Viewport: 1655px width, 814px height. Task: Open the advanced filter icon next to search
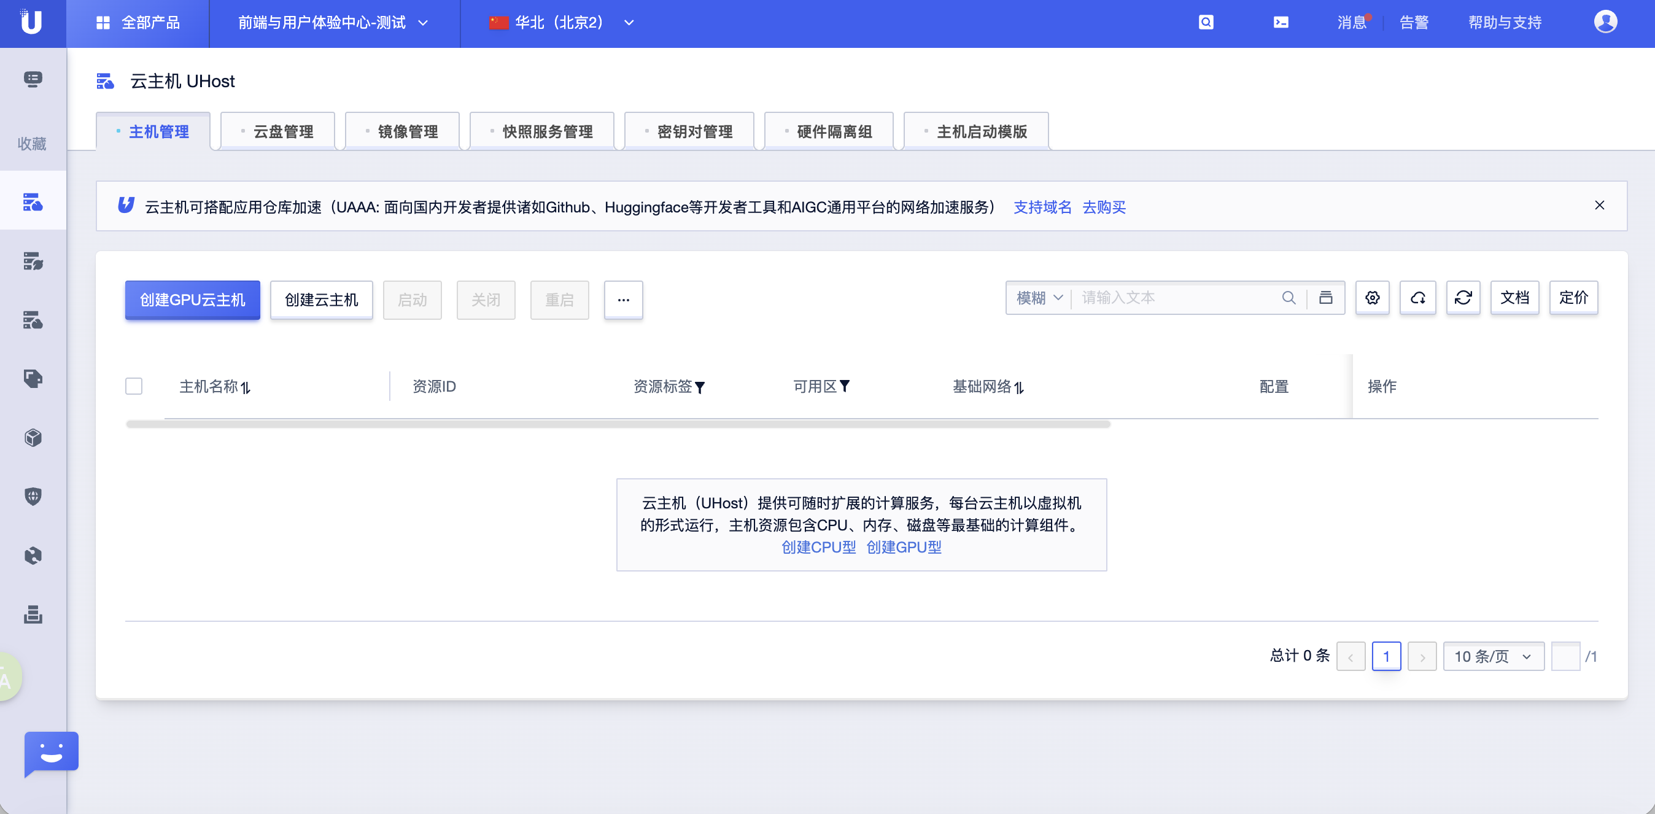[1325, 298]
